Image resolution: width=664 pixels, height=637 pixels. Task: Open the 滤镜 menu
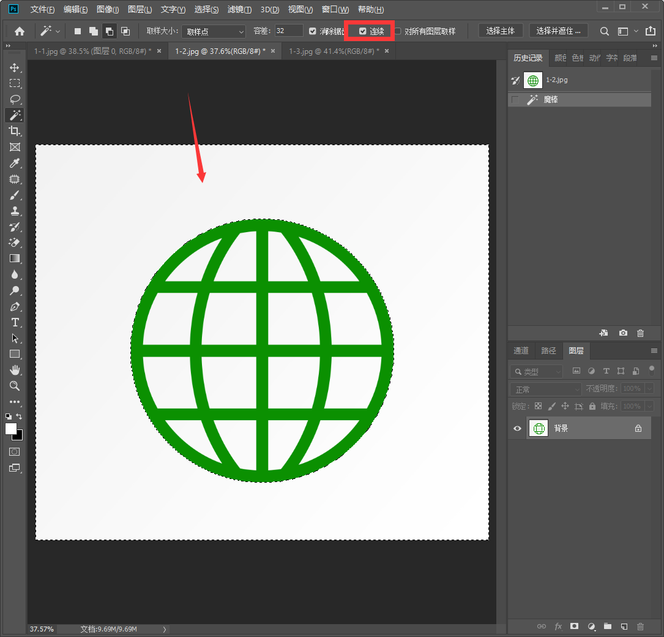tap(239, 10)
